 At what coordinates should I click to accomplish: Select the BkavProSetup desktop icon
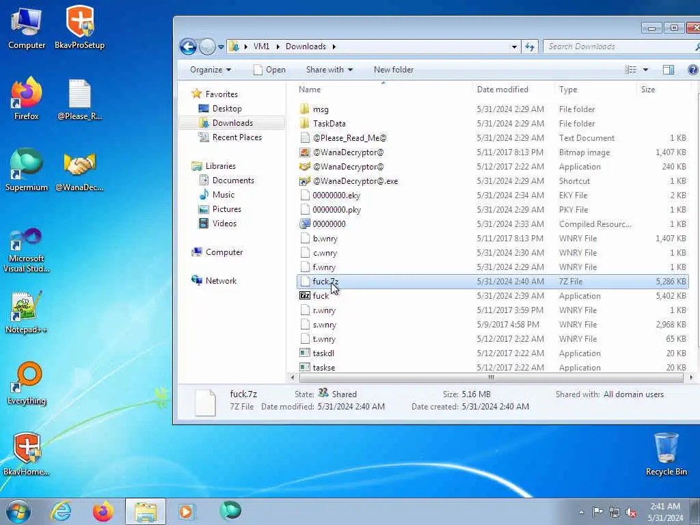click(x=79, y=27)
